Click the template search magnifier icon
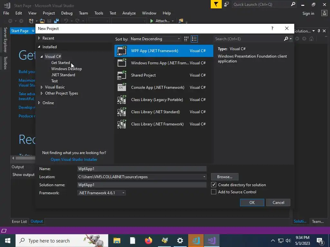Viewport: 330px width, 247px height. point(286,39)
